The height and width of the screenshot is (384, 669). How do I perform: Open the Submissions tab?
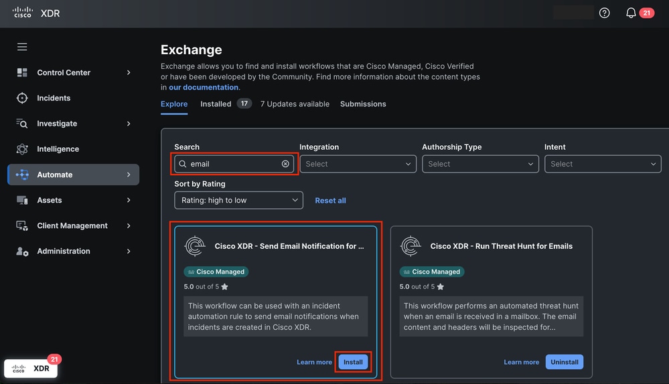coord(363,104)
